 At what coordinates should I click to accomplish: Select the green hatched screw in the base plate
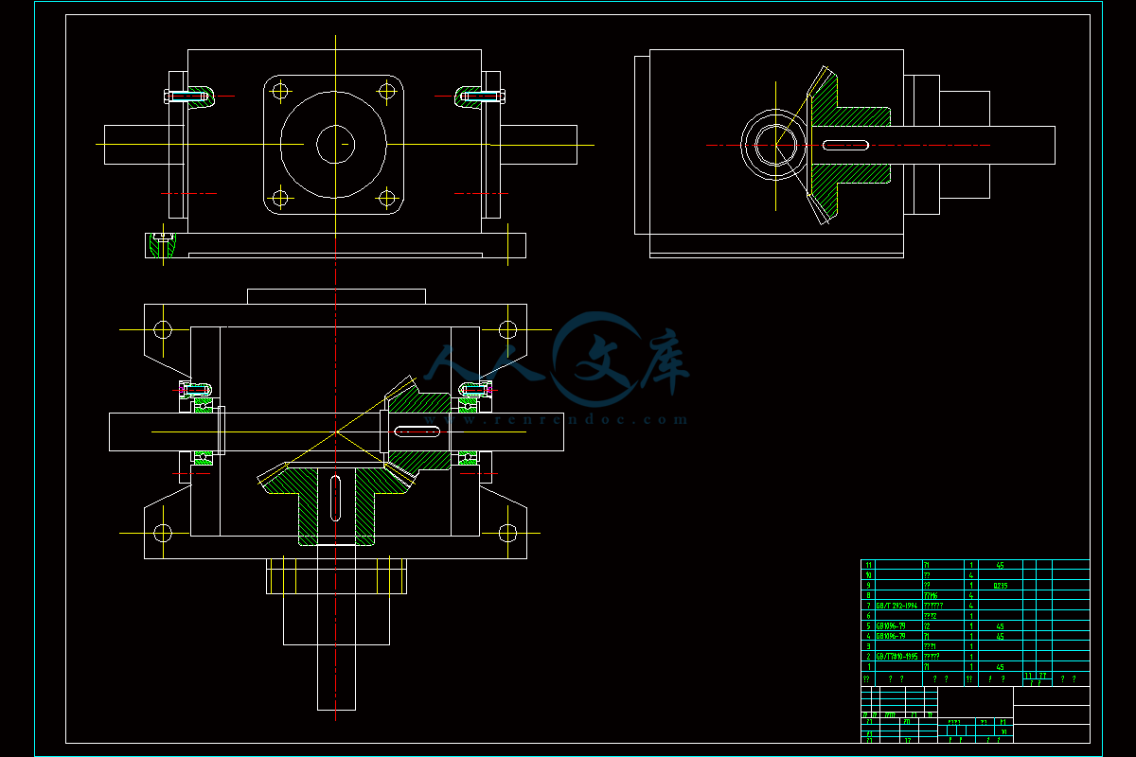point(163,245)
